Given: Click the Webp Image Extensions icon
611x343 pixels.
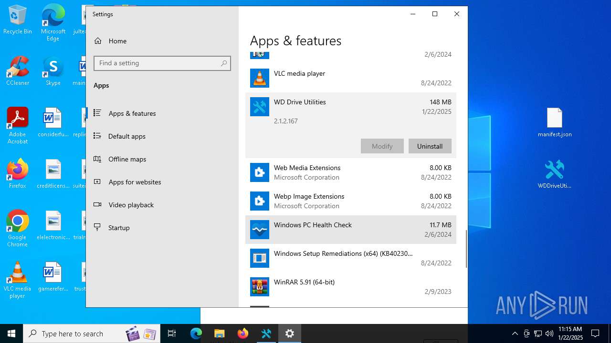Looking at the screenshot, I should [260, 201].
